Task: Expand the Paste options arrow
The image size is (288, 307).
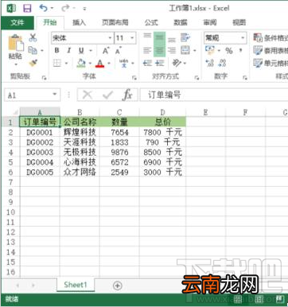Action: coord(16,64)
